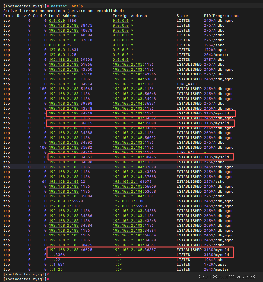Click local address 127.0.0.1:1186
Viewport: 263px width, 282px height.
pos(65,206)
